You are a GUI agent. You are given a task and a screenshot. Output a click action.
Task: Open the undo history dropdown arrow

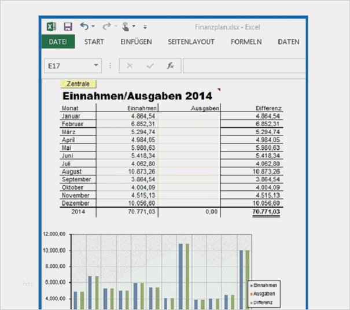[x=93, y=27]
